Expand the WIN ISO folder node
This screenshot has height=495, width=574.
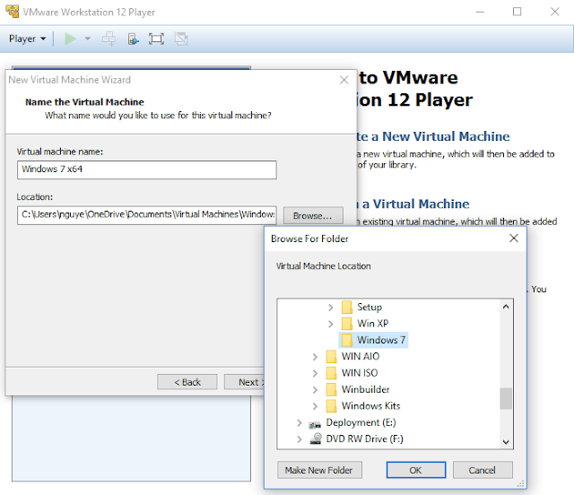tap(315, 373)
